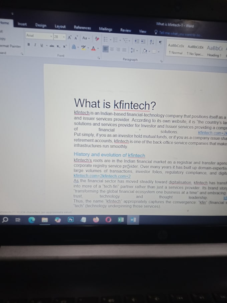227x303 pixels.
Task: Click 'History and evolution of kfintech' heading
Action: pos(109,155)
